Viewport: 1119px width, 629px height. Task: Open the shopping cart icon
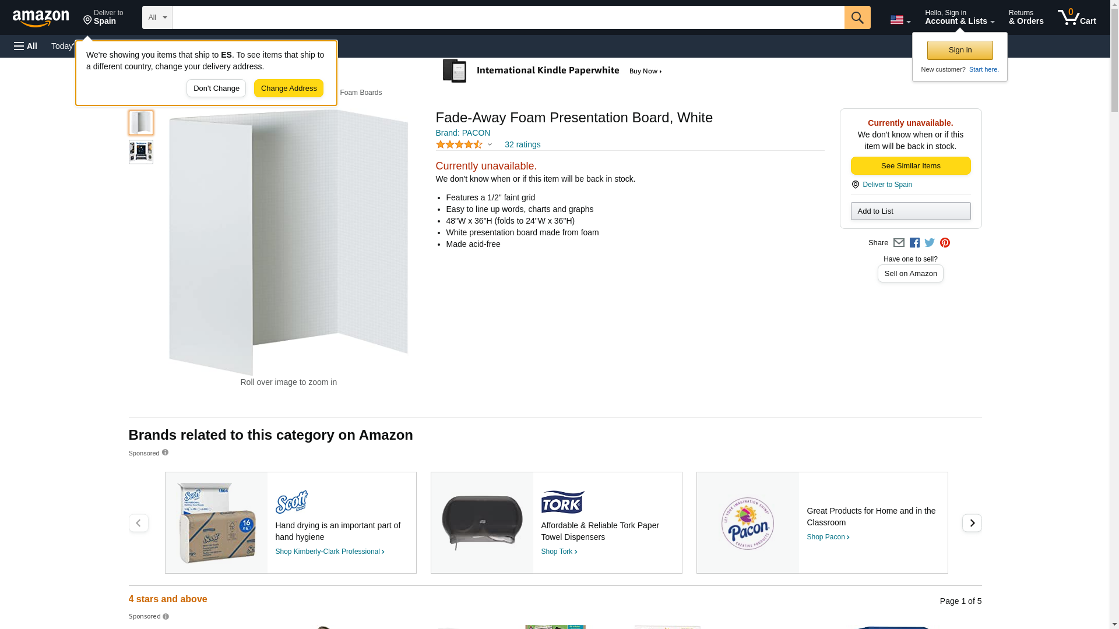1076,17
